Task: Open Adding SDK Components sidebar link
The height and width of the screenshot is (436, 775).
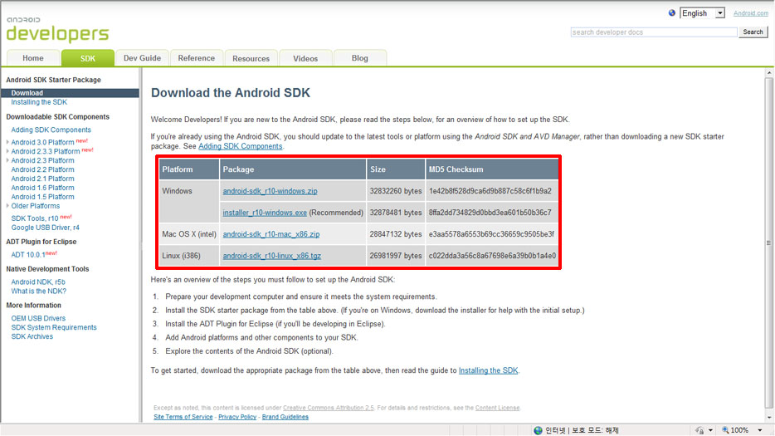Action: point(51,130)
